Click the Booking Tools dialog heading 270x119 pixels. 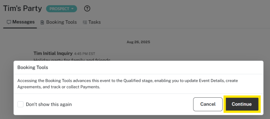(33, 67)
